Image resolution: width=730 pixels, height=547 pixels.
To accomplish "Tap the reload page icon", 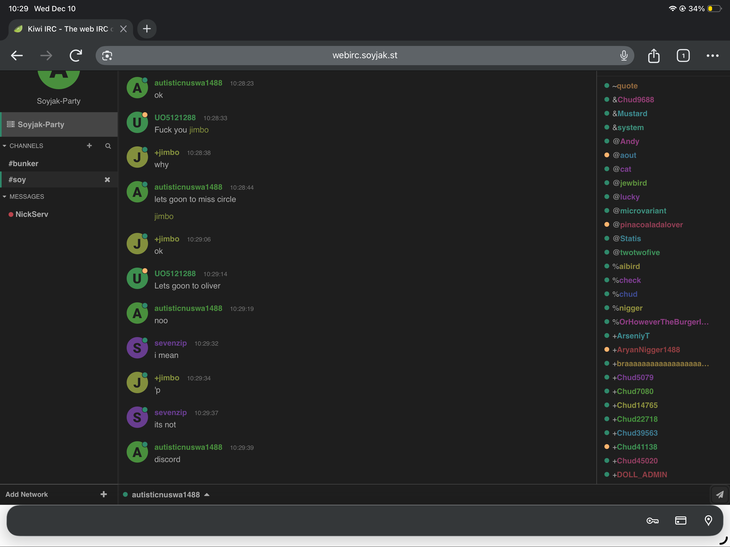I will (x=76, y=56).
